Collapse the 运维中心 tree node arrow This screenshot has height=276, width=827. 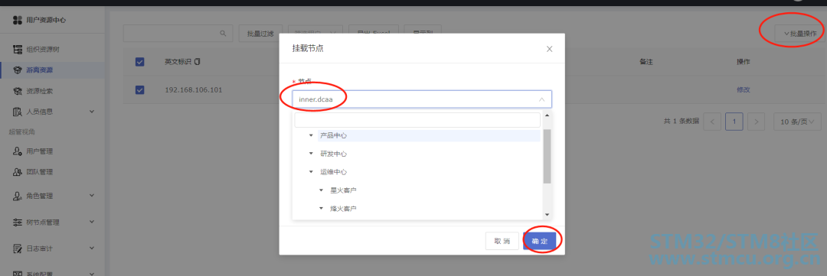[x=311, y=172]
